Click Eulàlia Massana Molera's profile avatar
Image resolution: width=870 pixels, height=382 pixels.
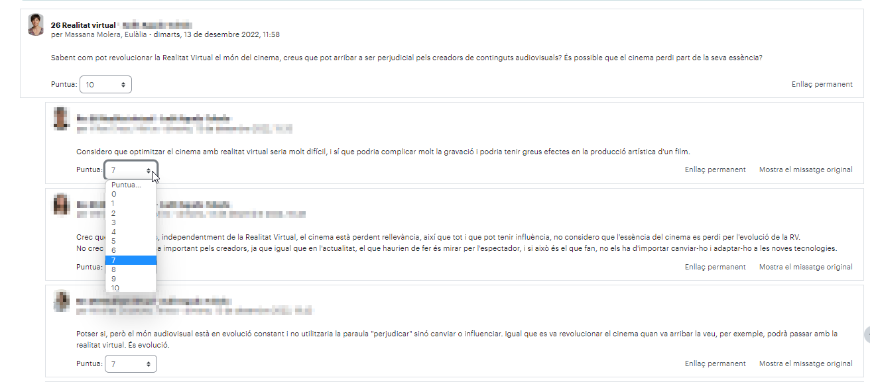(35, 24)
